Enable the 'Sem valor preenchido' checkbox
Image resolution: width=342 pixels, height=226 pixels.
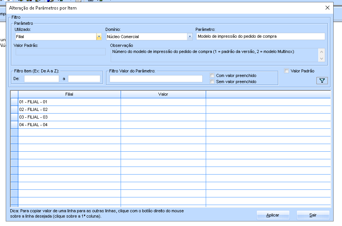point(212,82)
